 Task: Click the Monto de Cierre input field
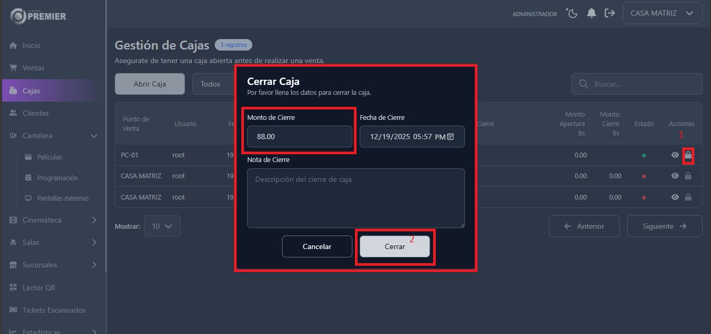pyautogui.click(x=300, y=137)
